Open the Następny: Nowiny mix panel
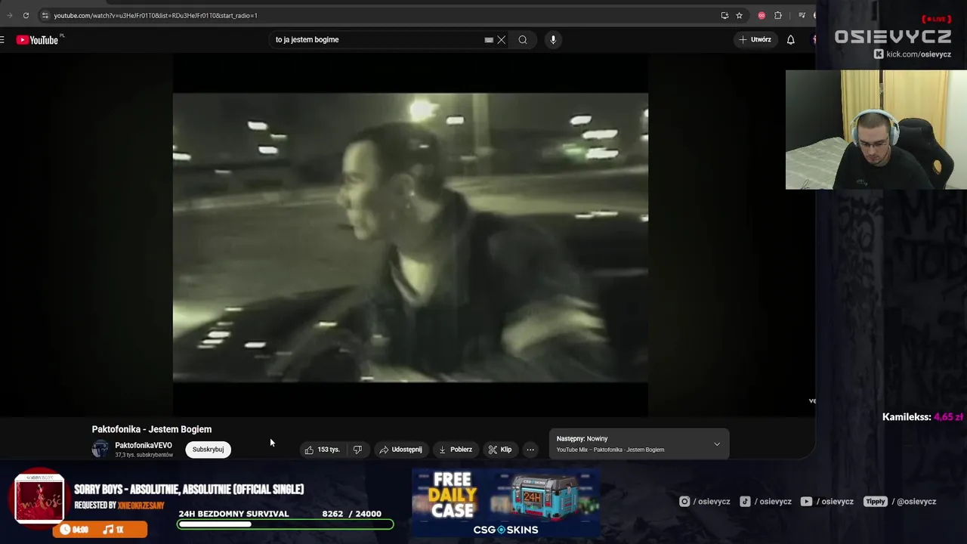 pos(639,444)
